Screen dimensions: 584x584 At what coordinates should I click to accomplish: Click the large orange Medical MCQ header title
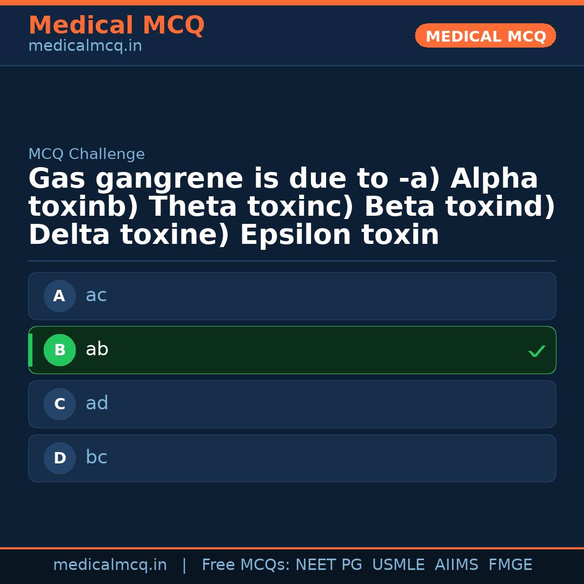click(116, 25)
